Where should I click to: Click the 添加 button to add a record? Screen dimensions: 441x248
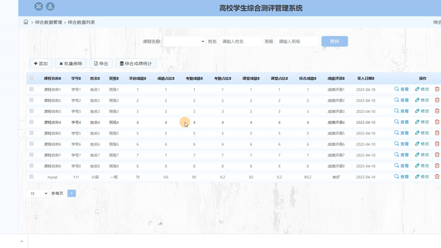41,63
